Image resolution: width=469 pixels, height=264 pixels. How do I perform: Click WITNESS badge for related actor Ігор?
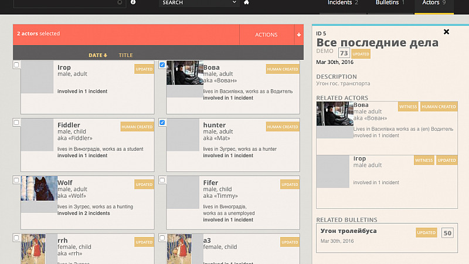[x=424, y=160]
